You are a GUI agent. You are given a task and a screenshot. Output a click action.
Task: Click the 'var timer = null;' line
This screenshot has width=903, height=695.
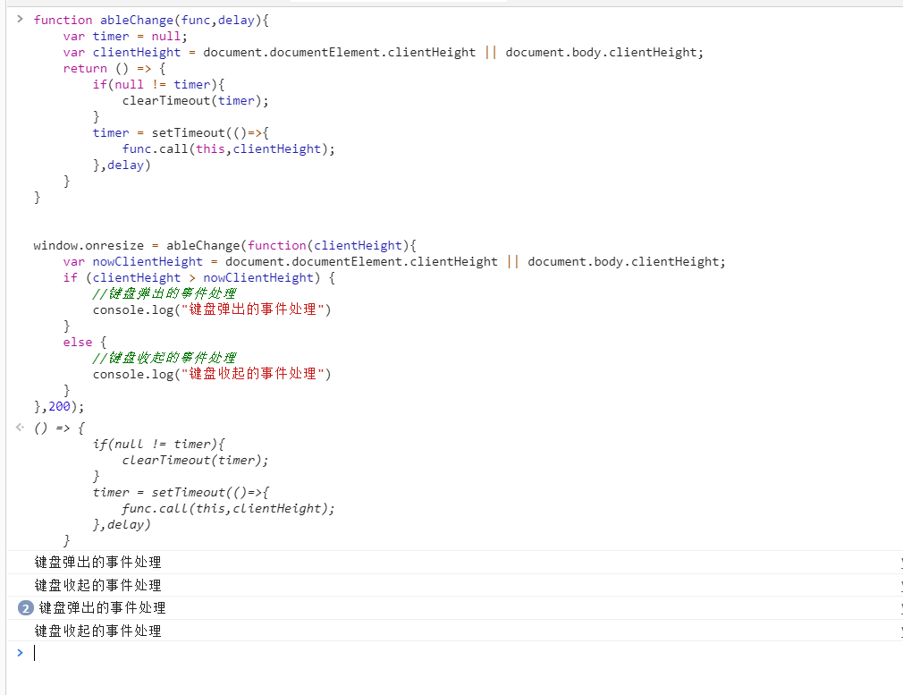(125, 37)
